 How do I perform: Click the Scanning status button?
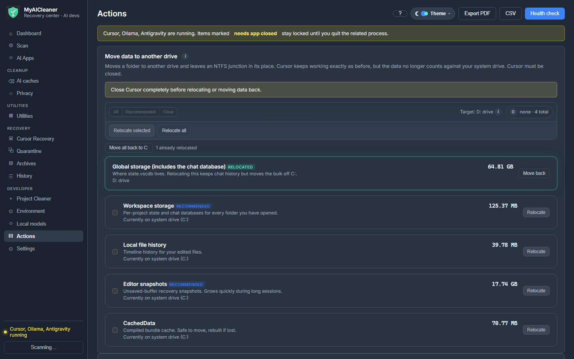pos(43,347)
